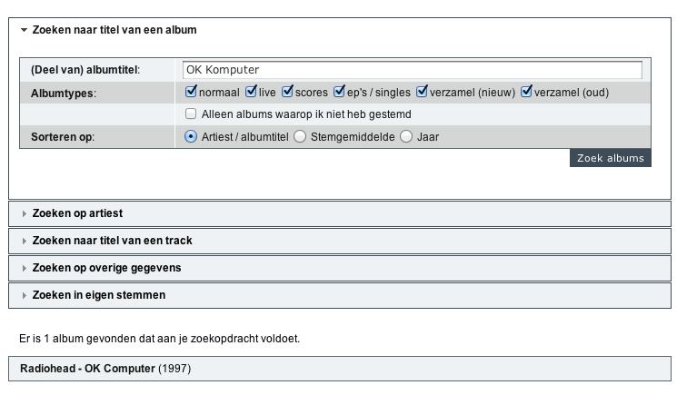Click the 'Zoek albums' button
This screenshot has height=395, width=677.
(x=611, y=158)
